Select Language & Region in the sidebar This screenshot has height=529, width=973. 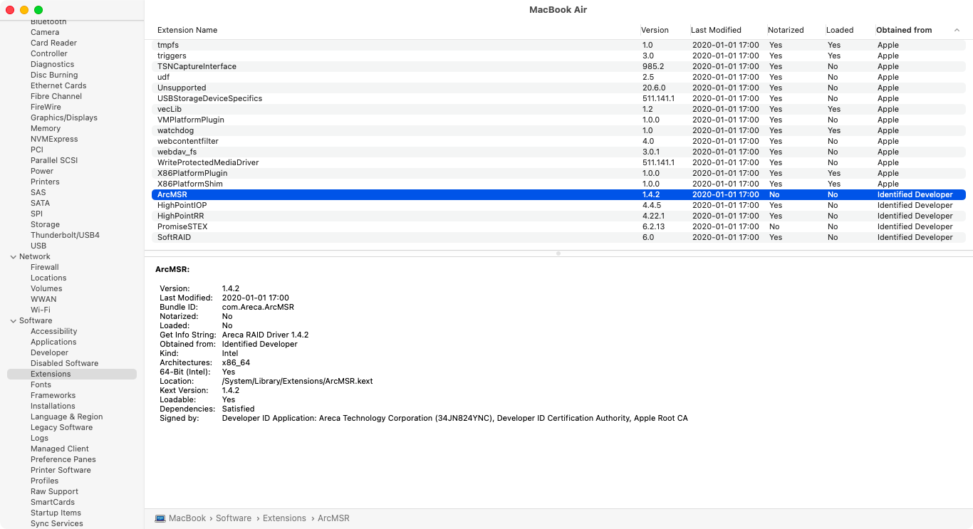67,417
